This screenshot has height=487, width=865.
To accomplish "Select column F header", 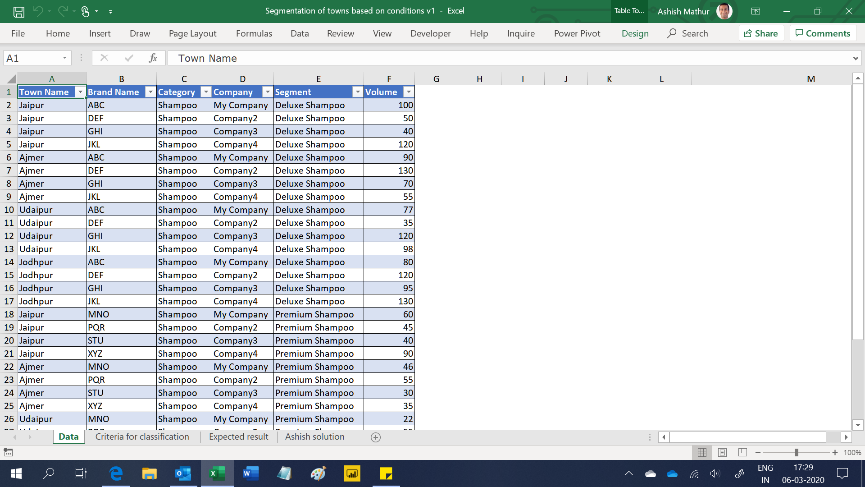I will coord(389,79).
